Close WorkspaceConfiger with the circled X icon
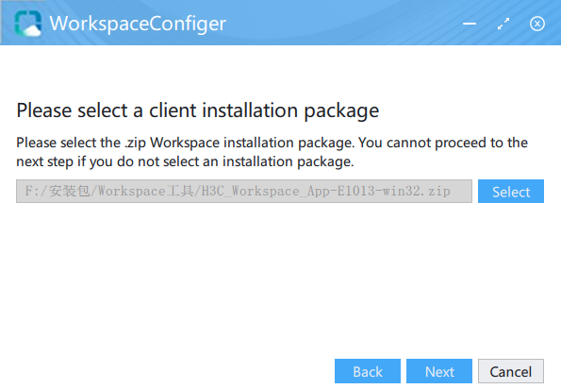The width and height of the screenshot is (561, 389). click(537, 24)
